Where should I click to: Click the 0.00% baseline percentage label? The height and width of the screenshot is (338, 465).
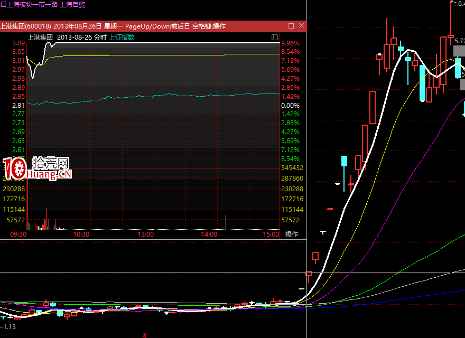[x=290, y=106]
